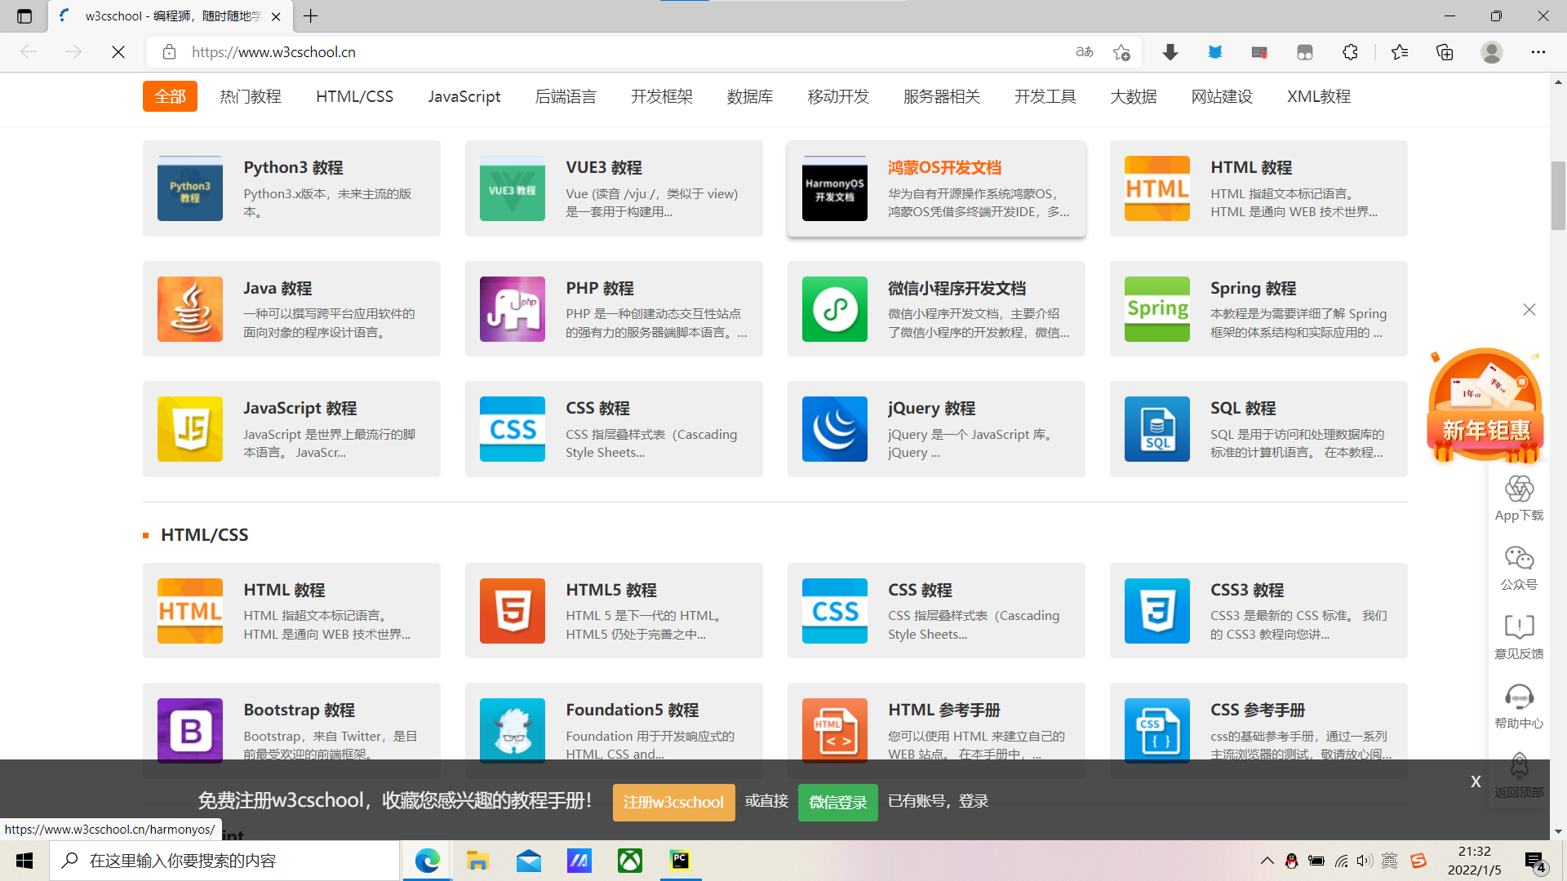Open the jQuery blue swirl icon
Screen dimensions: 1567x881
coord(834,429)
